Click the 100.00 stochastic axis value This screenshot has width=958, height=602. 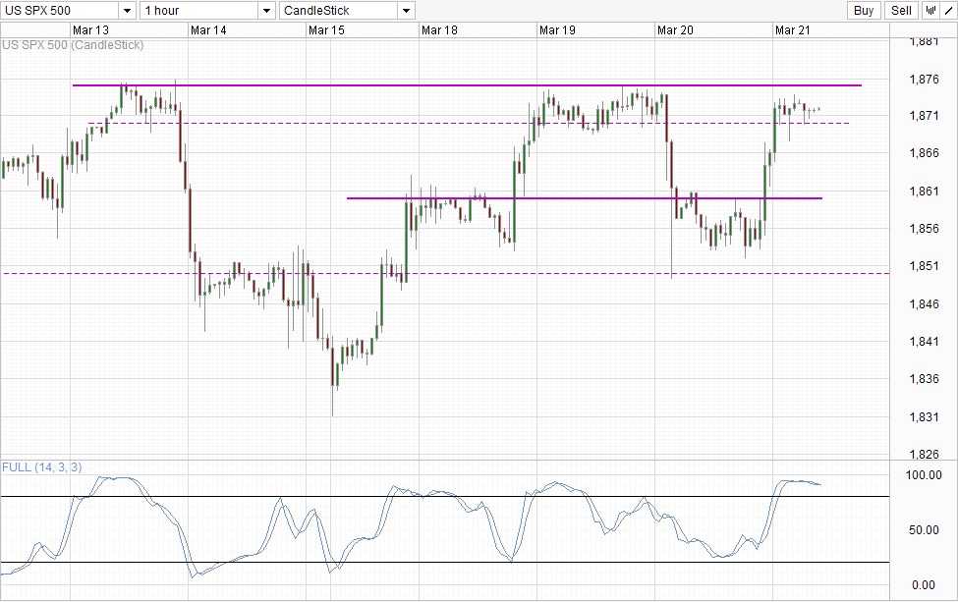[x=924, y=475]
